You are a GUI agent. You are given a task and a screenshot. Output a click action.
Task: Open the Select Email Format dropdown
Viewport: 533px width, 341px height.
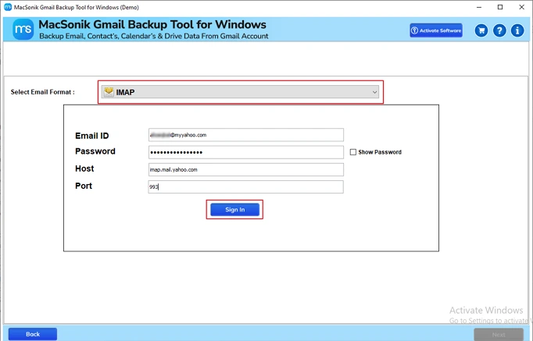click(x=241, y=92)
